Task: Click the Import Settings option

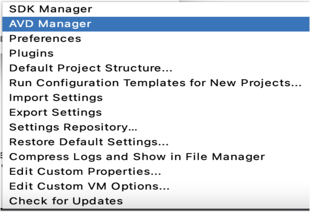Action: (x=56, y=98)
